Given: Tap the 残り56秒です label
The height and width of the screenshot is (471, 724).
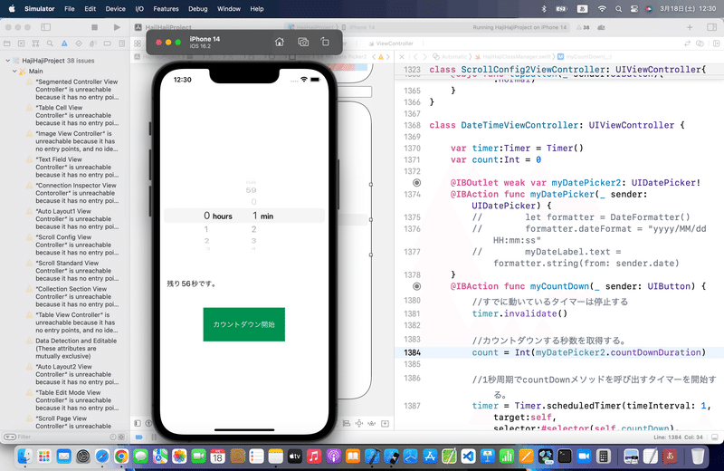Looking at the screenshot, I should 191,284.
